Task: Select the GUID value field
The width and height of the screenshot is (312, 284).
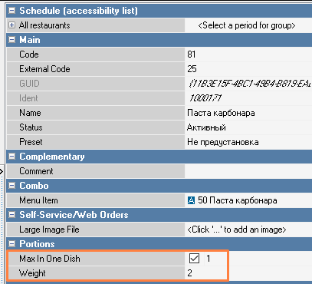Action: pyautogui.click(x=248, y=84)
